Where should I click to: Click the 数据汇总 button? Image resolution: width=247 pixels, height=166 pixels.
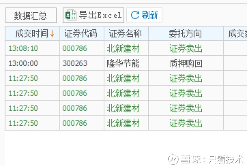tap(31, 15)
